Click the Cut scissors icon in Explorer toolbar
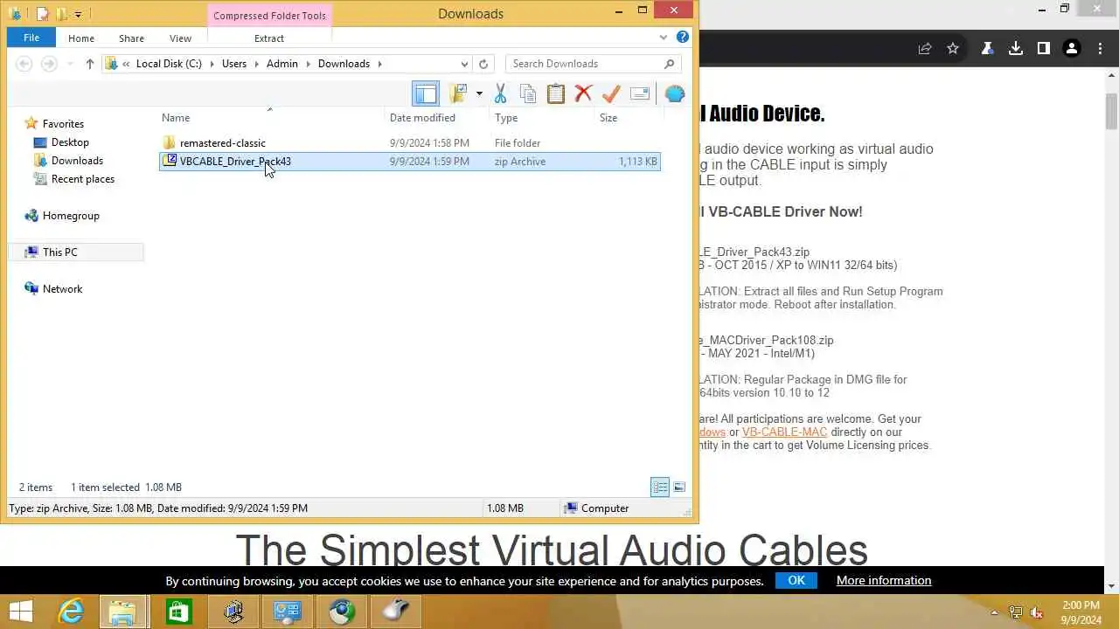 [500, 93]
